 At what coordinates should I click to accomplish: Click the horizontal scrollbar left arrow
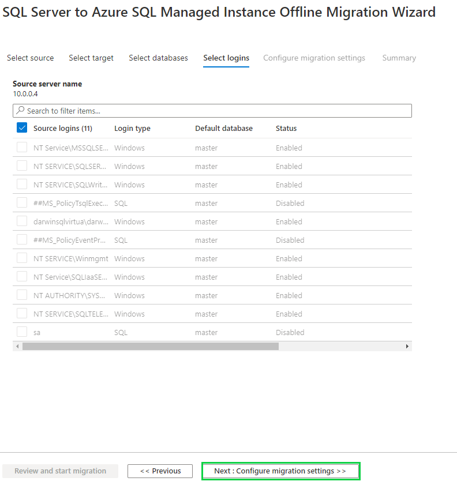[x=17, y=347]
